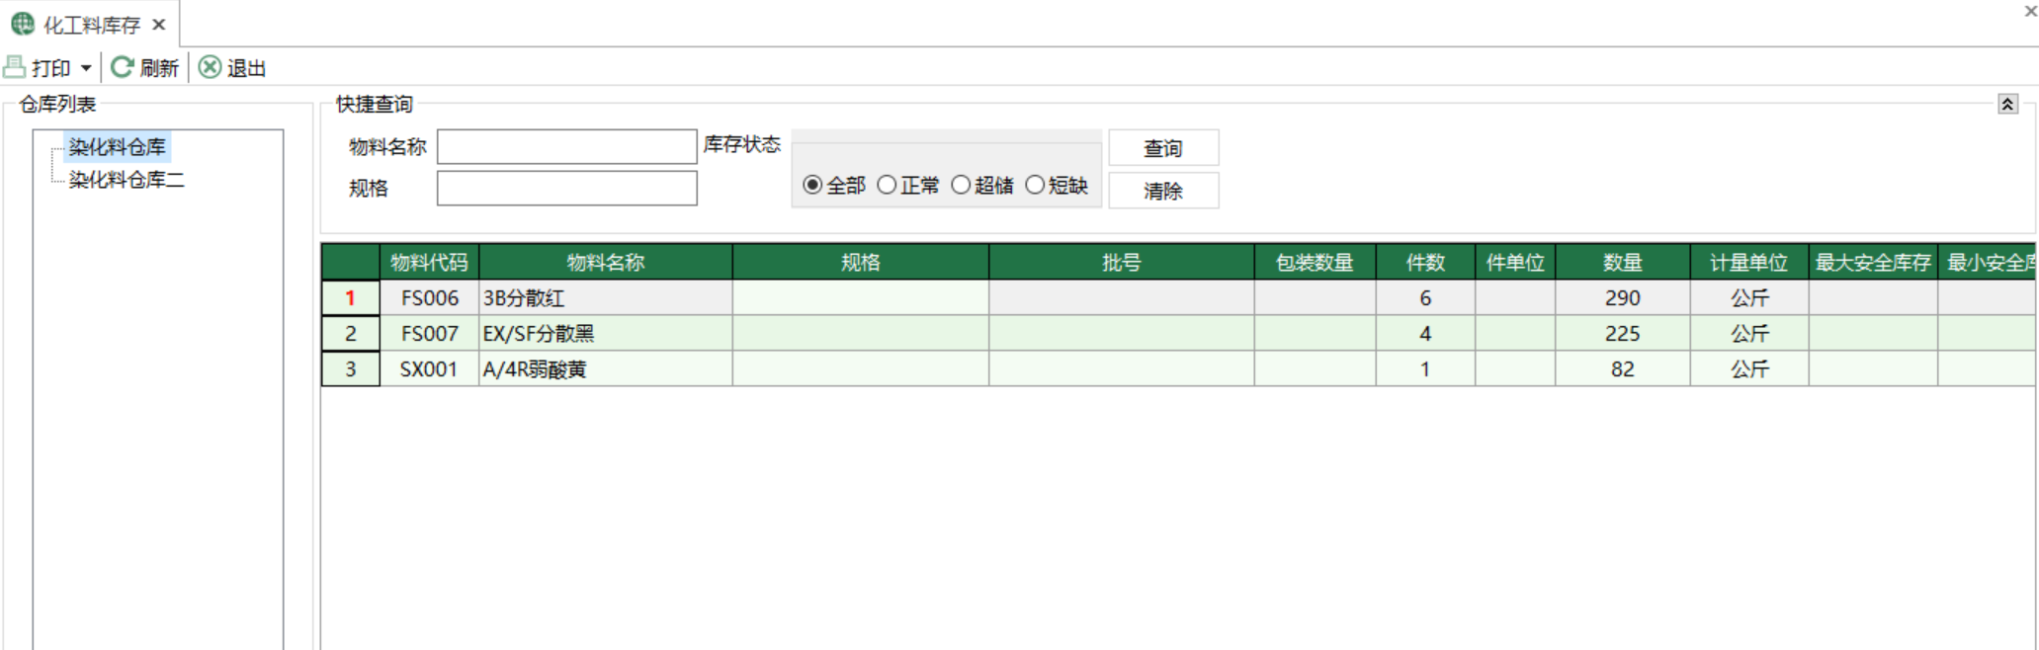Focus the 物料名称 input field
This screenshot has width=2039, height=650.
click(x=566, y=146)
